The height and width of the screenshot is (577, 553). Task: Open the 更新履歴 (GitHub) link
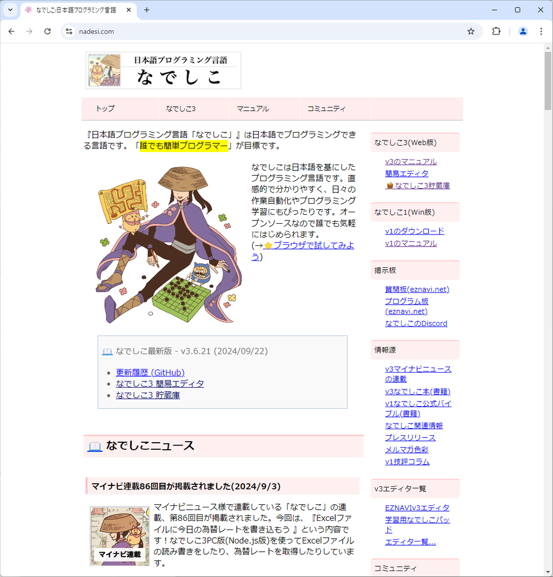coord(150,372)
